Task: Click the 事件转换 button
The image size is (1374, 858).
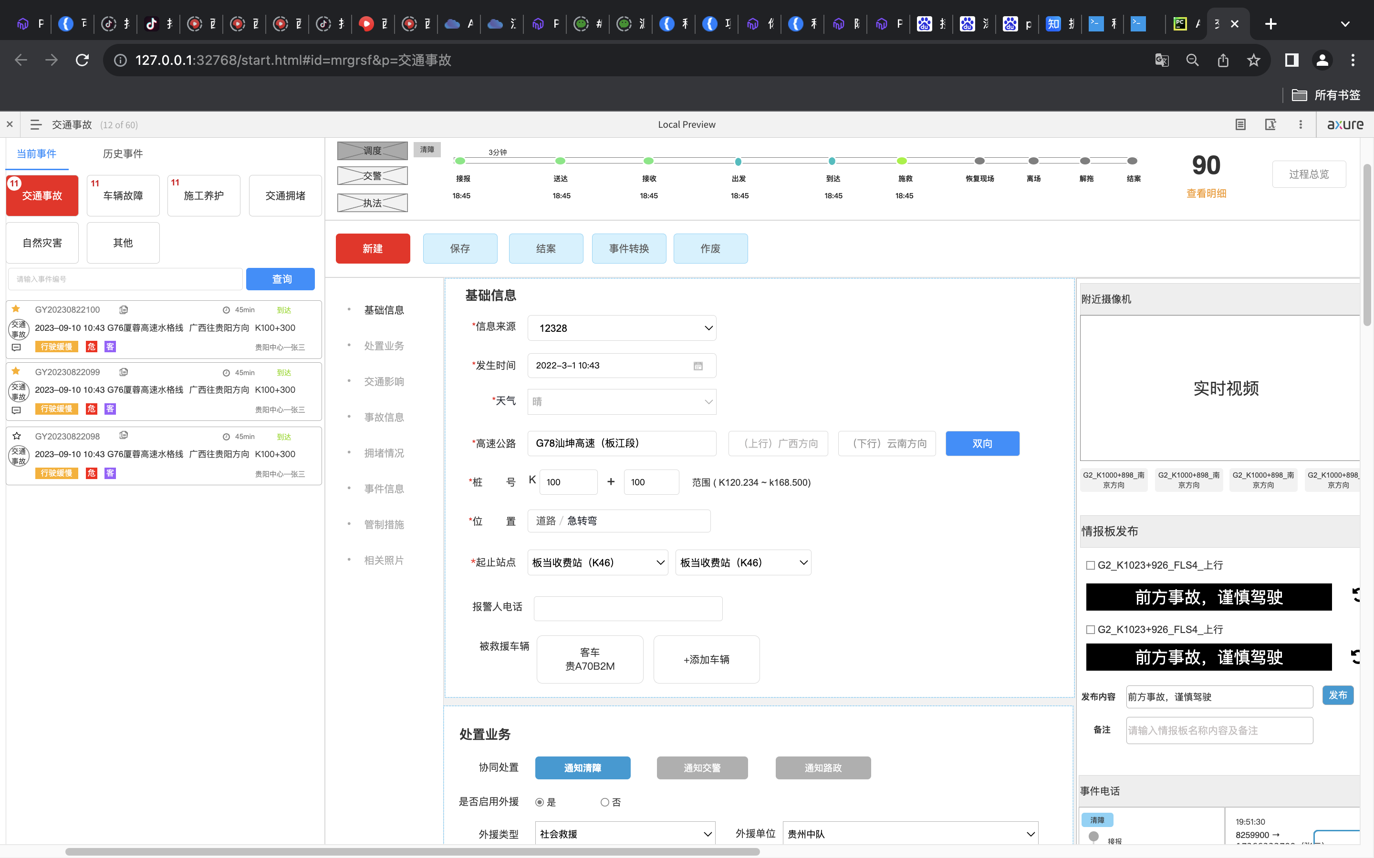Action: (629, 248)
